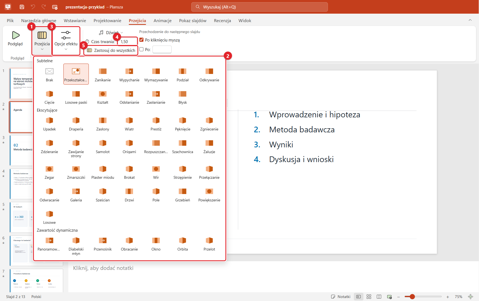Open the Plik menu
The image size is (479, 301).
click(10, 20)
